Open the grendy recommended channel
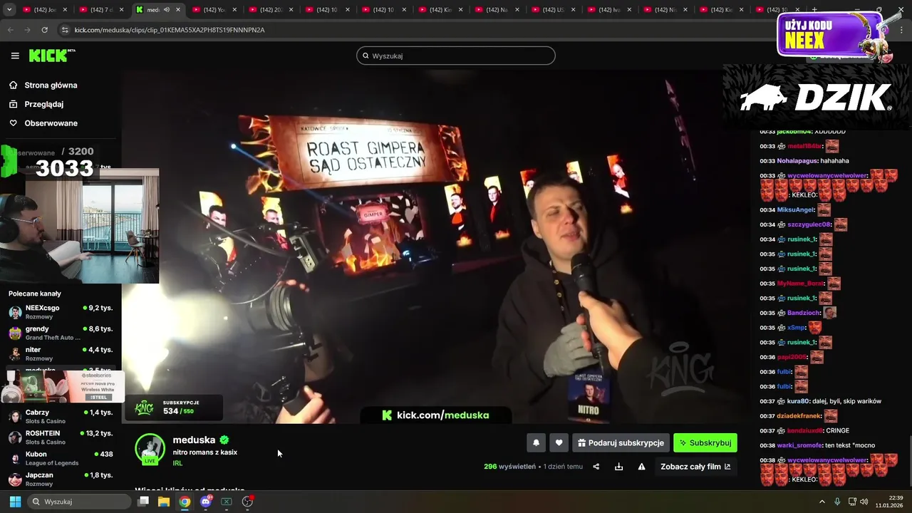Viewport: 912px width, 513px height. [61, 333]
